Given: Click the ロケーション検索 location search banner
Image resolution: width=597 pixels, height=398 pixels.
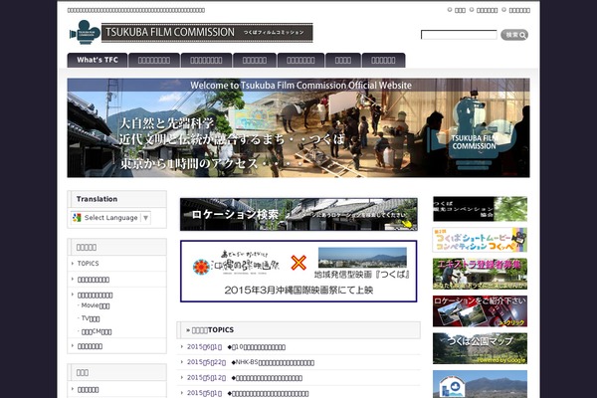Looking at the screenshot, I should [x=298, y=214].
